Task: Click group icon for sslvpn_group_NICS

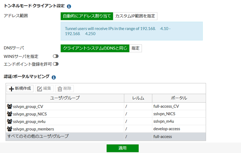Action: click(x=10, y=114)
